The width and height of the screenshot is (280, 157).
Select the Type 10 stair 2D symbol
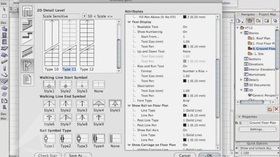(x=52, y=45)
